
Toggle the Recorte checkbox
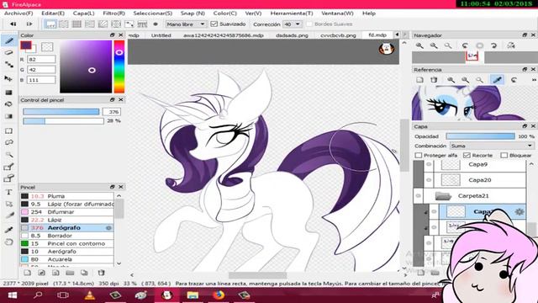pos(467,155)
